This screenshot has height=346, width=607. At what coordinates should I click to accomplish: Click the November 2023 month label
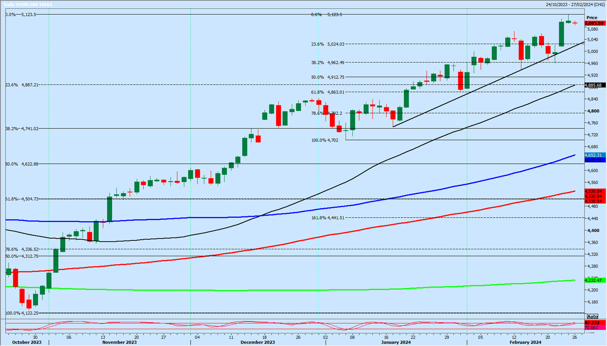(119, 342)
